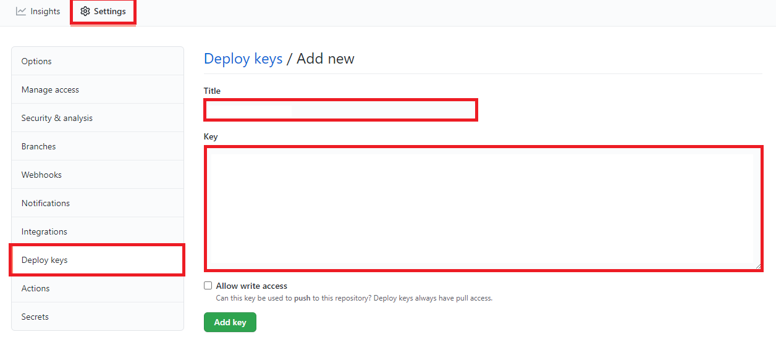Image resolution: width=776 pixels, height=345 pixels.
Task: Open the Settings tab
Action: pos(103,12)
